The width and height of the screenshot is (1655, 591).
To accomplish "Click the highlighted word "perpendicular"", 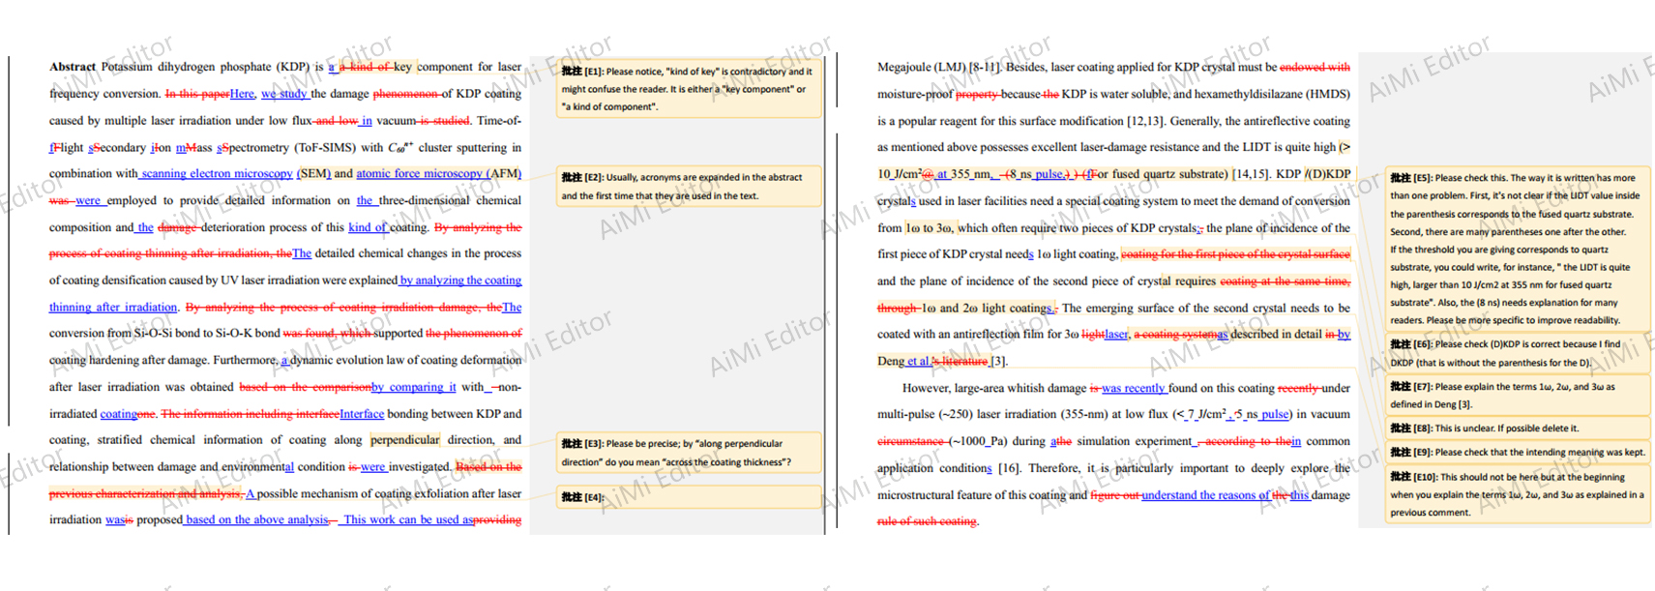I will point(404,440).
